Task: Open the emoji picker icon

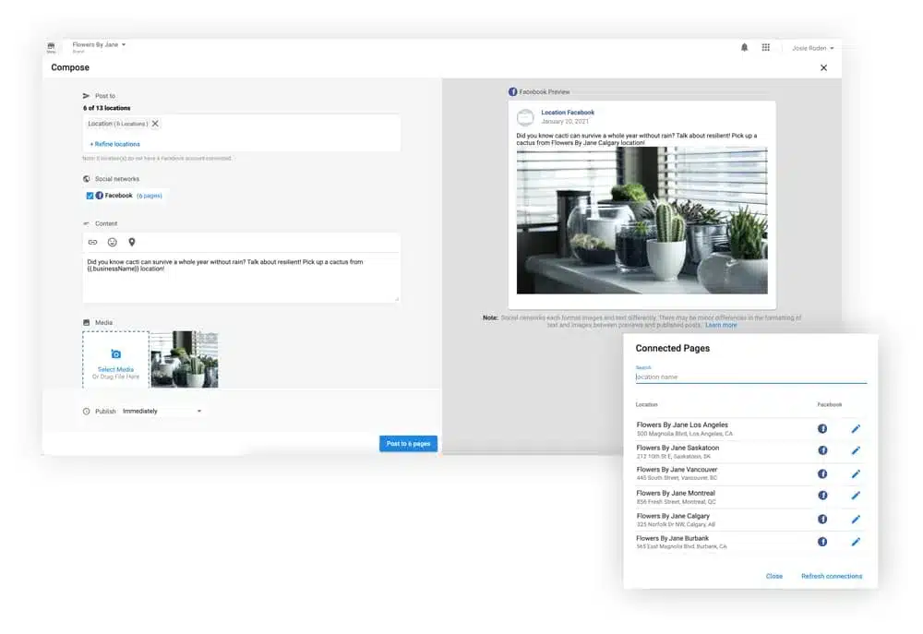Action: [113, 242]
